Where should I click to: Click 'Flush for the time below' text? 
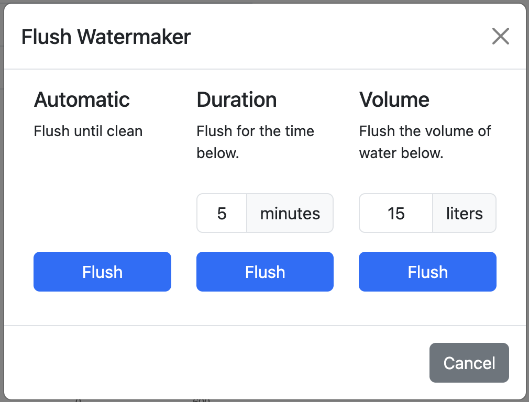[x=255, y=142]
